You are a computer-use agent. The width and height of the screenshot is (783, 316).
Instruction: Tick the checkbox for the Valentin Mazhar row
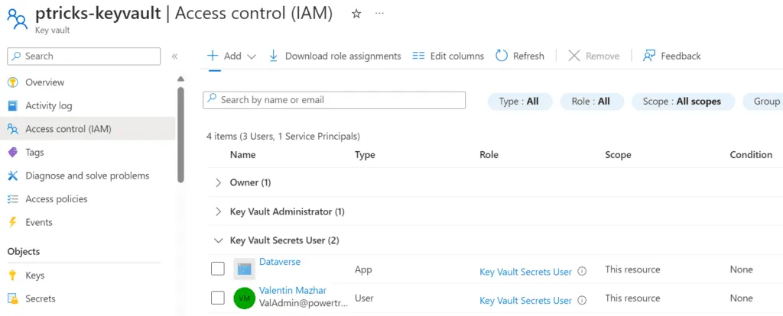coord(218,298)
